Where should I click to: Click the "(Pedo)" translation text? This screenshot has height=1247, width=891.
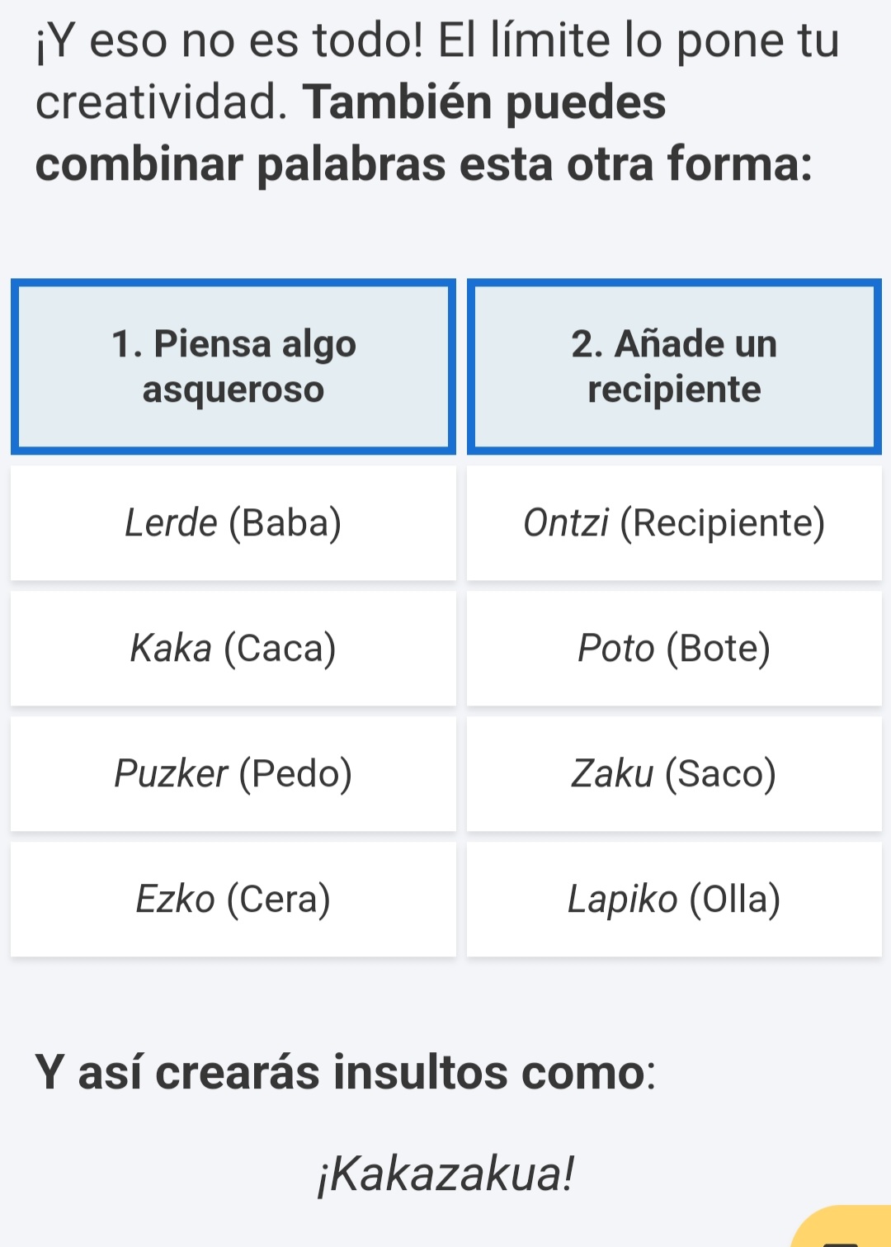point(295,774)
